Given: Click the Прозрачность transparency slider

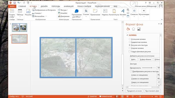Looking at the screenshot, I should point(149,68).
